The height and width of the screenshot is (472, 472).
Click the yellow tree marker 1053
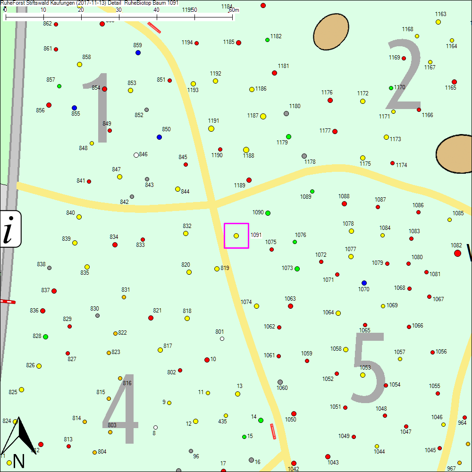coord(362,375)
